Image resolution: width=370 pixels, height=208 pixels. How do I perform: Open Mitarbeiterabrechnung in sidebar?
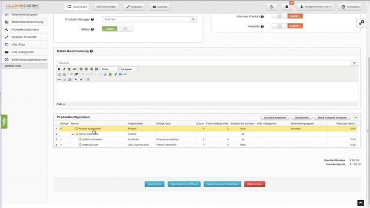[25, 22]
